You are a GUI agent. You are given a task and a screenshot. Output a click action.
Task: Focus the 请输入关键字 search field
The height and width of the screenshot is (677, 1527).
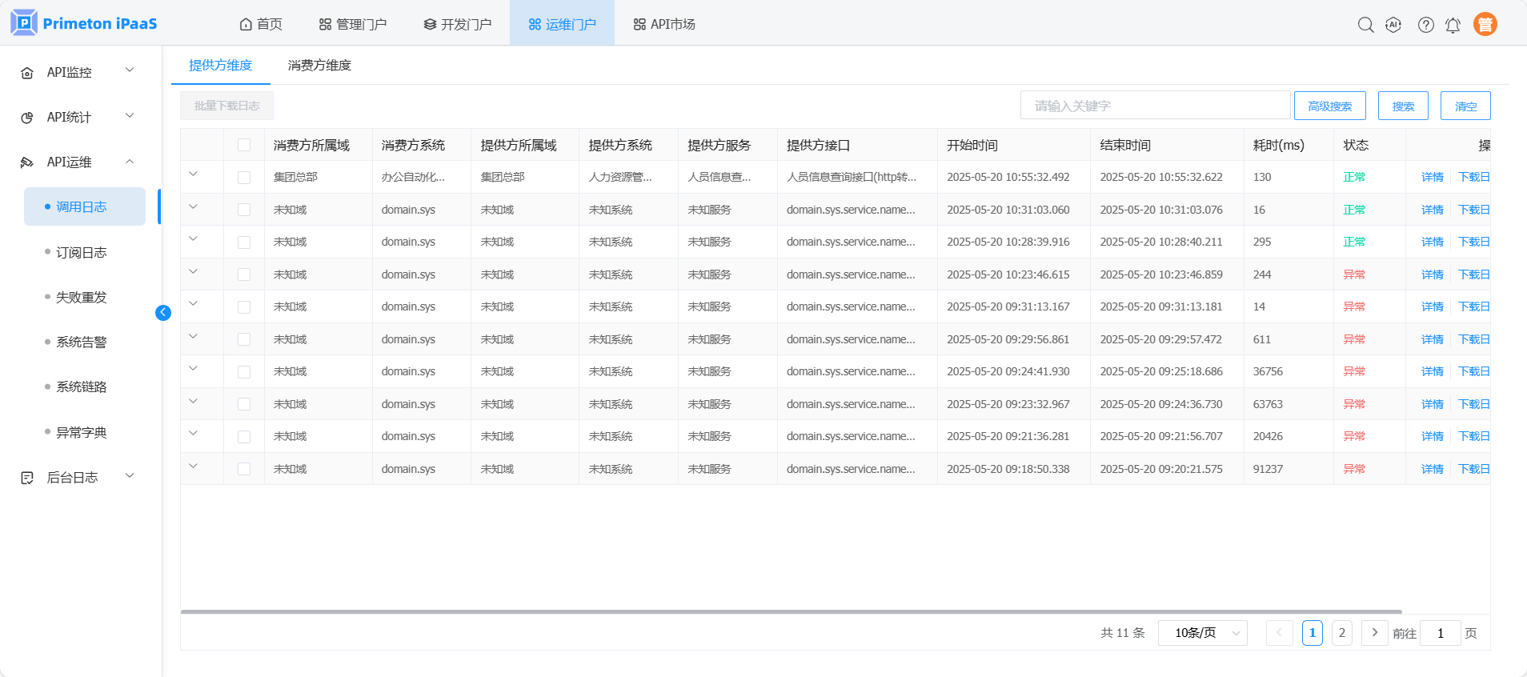(1154, 106)
